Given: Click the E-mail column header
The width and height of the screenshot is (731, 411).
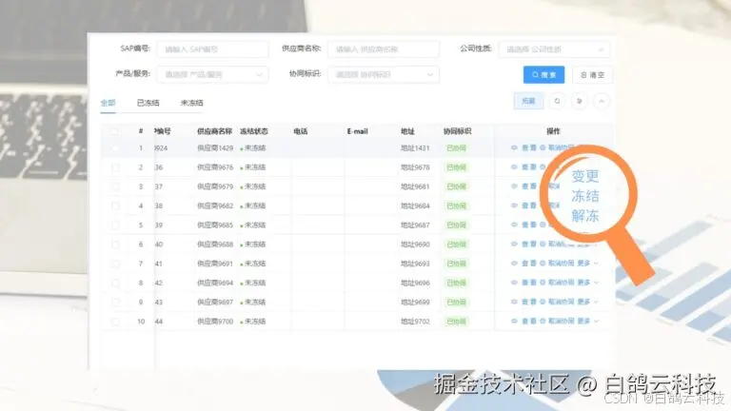Looking at the screenshot, I should [x=358, y=131].
